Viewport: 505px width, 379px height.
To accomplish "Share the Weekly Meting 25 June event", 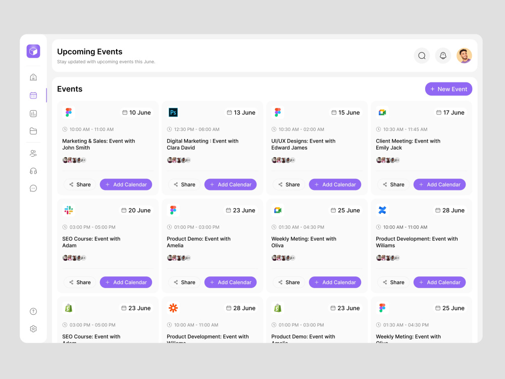I will click(289, 282).
